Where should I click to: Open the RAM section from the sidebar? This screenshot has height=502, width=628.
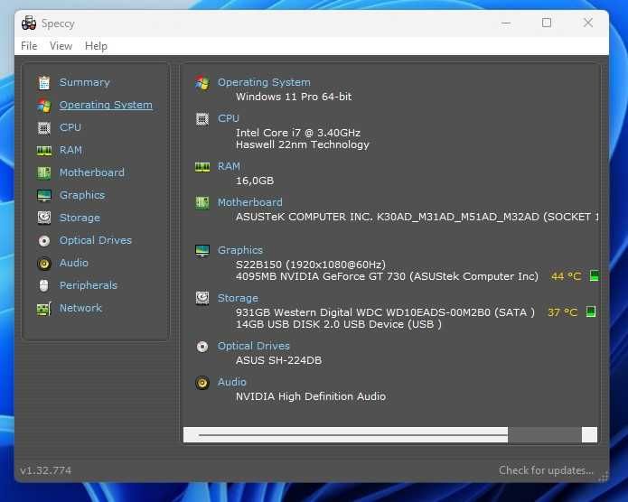pos(70,150)
